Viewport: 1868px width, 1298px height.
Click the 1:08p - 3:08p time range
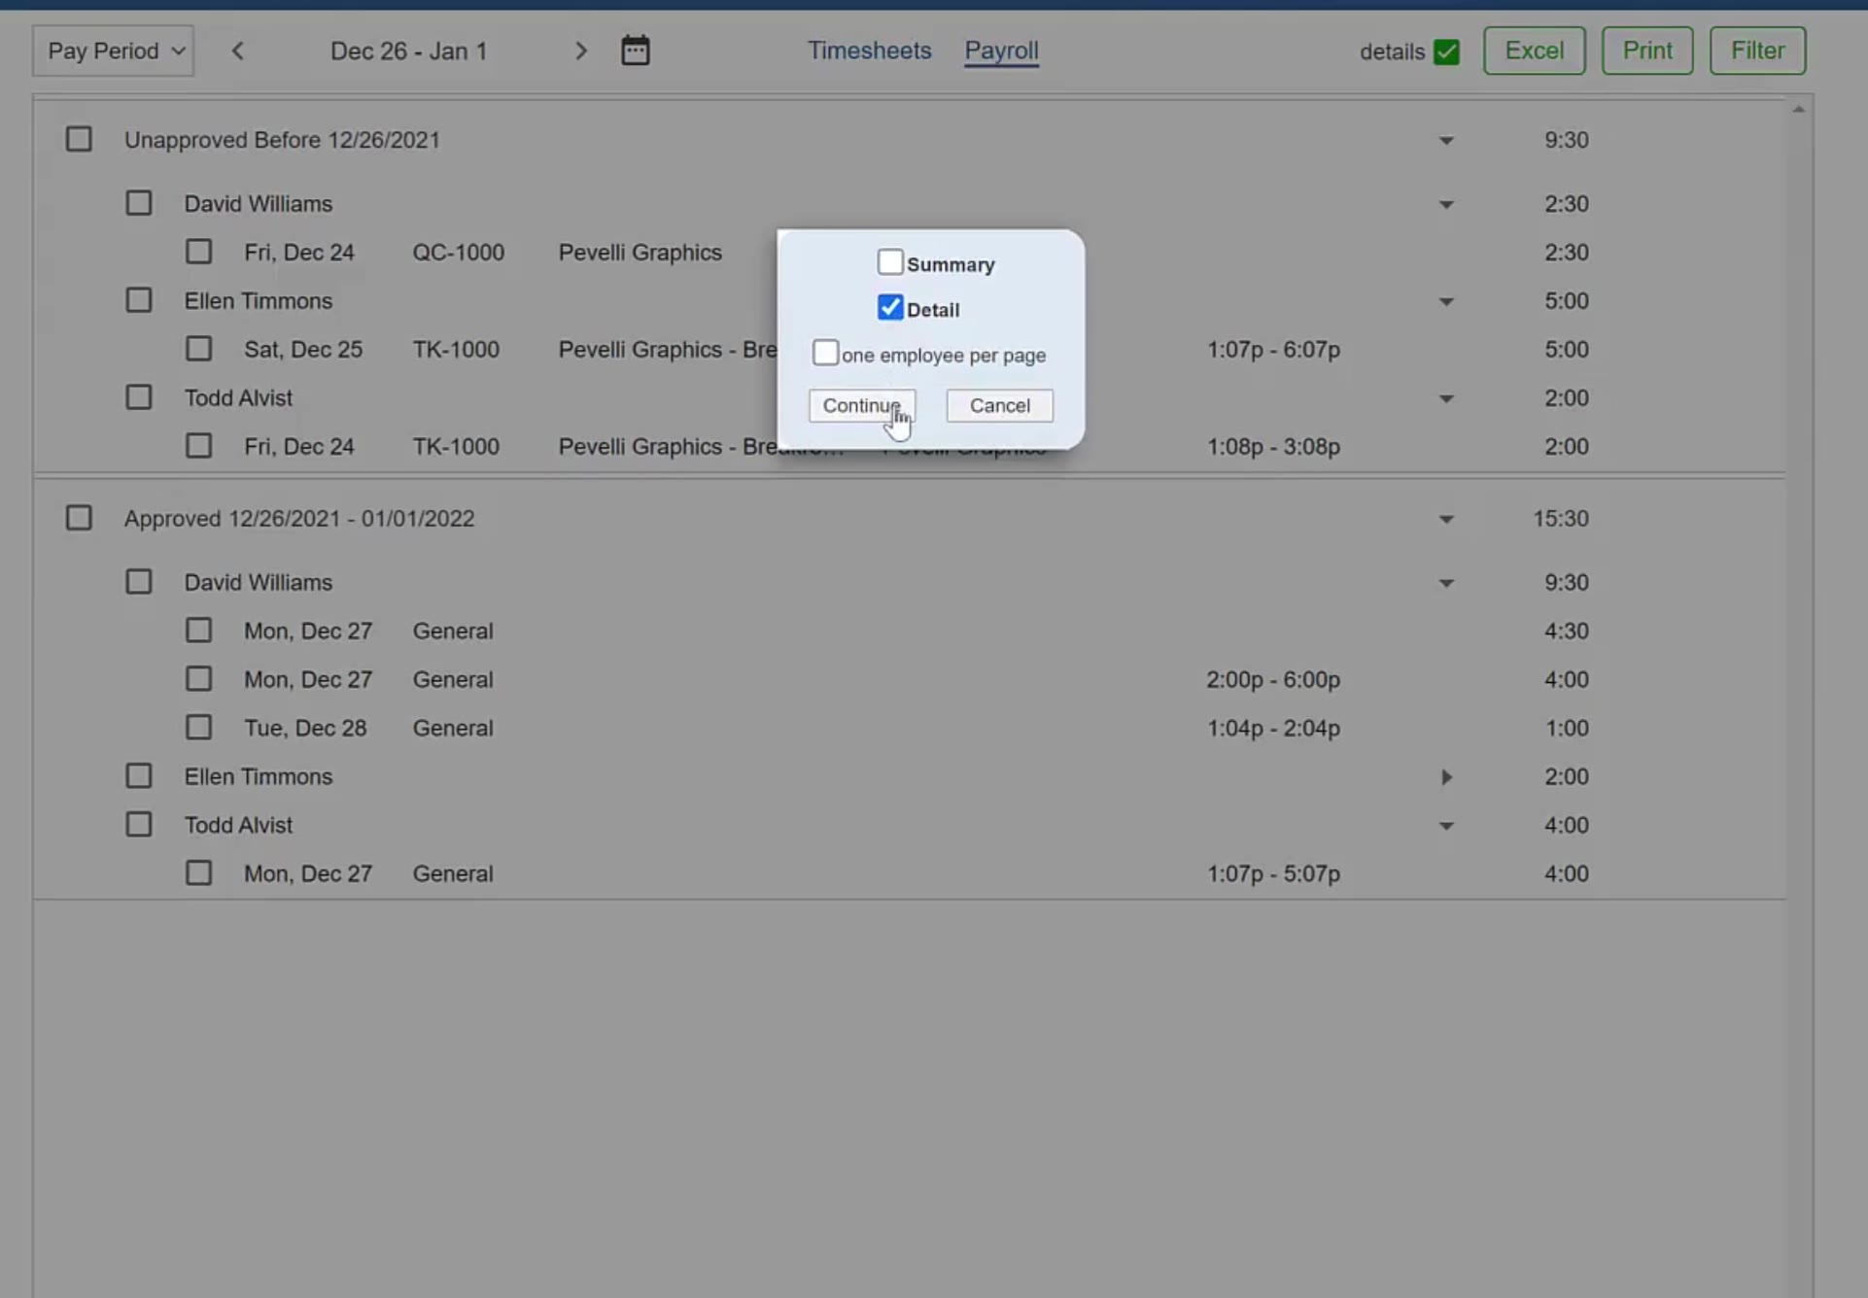(1273, 447)
